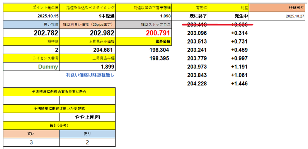Click the profit value +1.446

(239, 84)
